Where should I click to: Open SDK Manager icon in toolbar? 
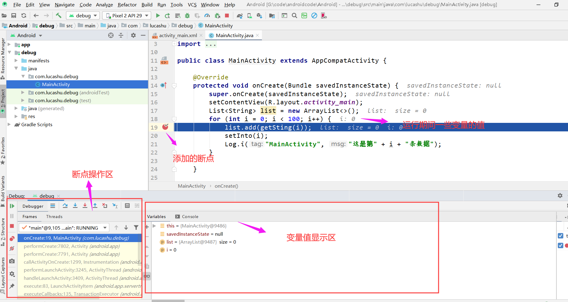(x=259, y=16)
